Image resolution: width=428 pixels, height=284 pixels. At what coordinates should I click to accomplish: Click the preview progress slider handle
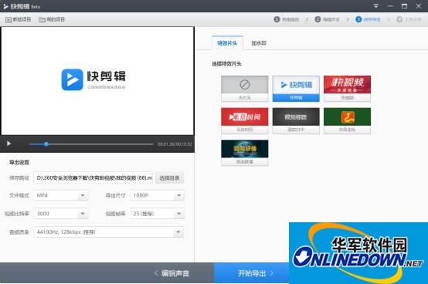(x=46, y=144)
